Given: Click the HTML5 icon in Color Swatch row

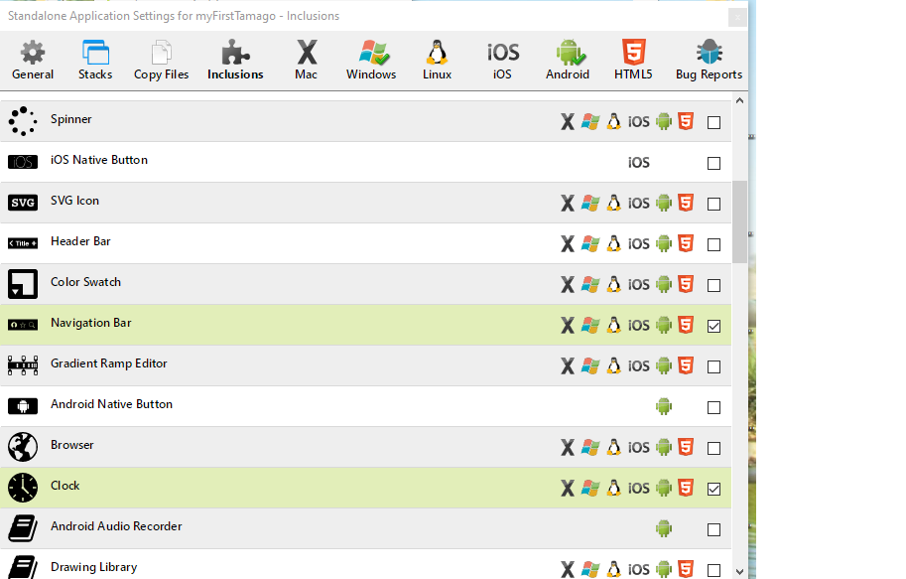Looking at the screenshot, I should [x=686, y=284].
